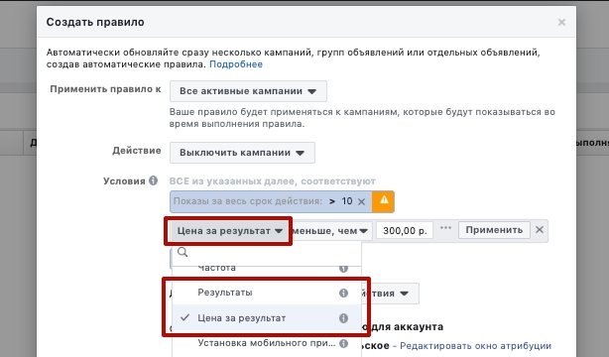This screenshot has width=609, height=357.
Task: Open the partly hidden dropdown ending in …твия
Action: (391, 294)
